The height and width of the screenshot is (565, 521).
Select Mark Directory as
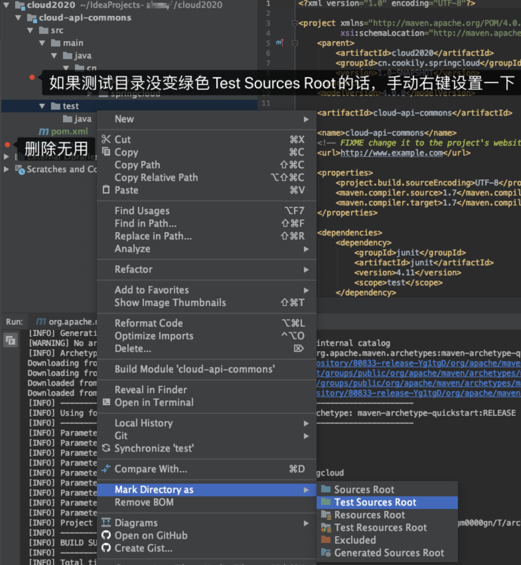tap(207, 489)
